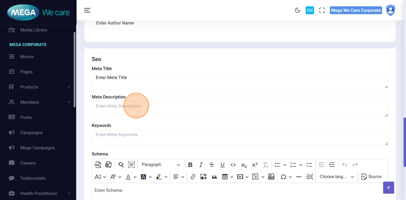Viewport: 406px width, 200px height.
Task: Click the Find and Replace icon
Action: click(x=121, y=165)
